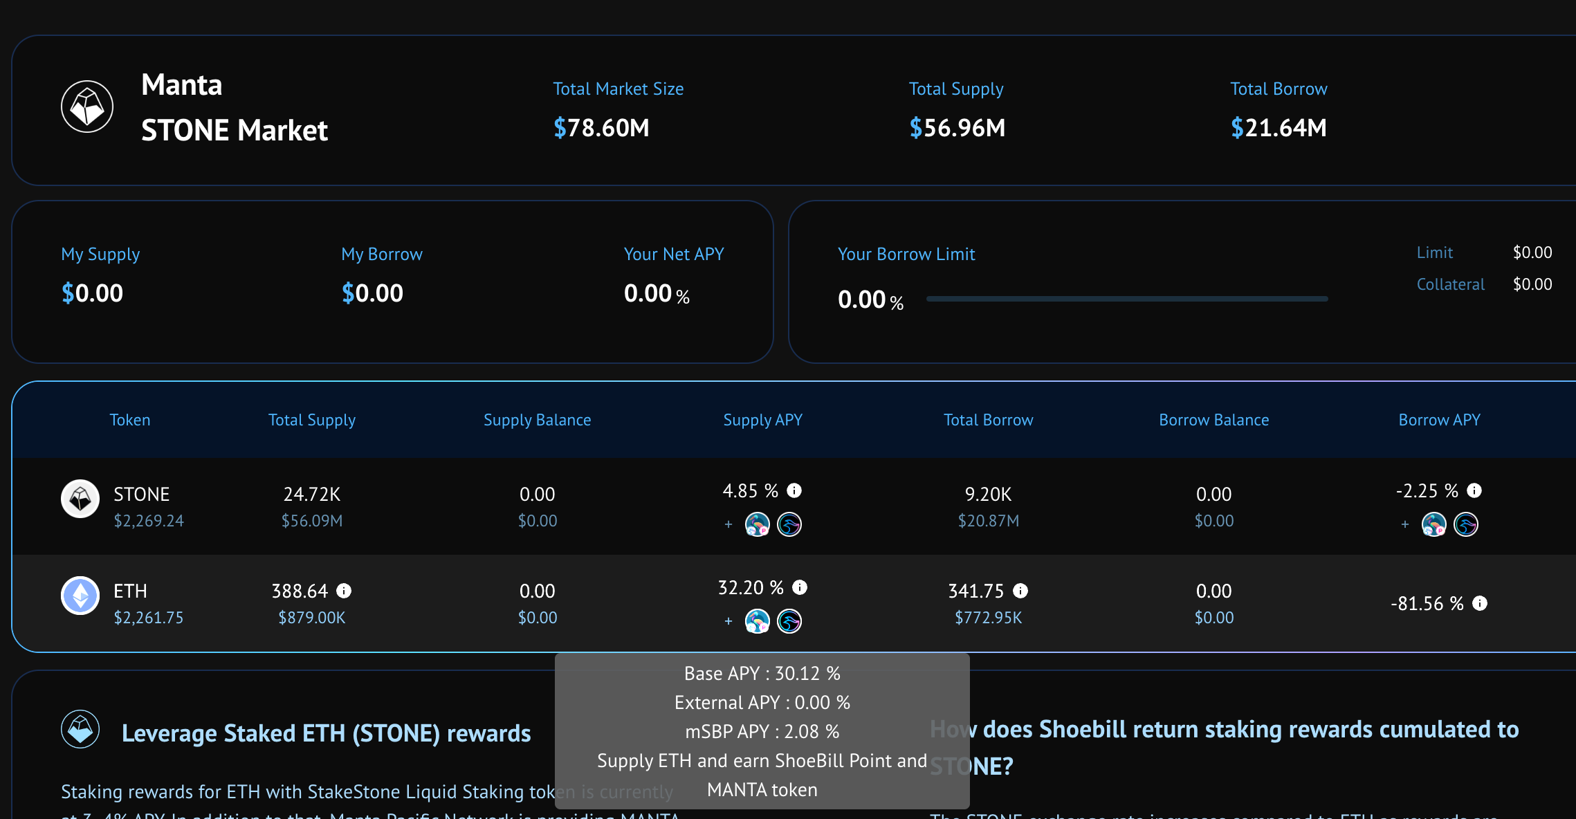
Task: Click ETH total supply value 388.64
Action: (300, 591)
